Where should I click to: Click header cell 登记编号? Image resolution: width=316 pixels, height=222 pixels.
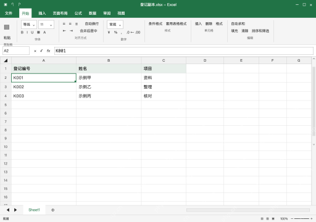44,68
